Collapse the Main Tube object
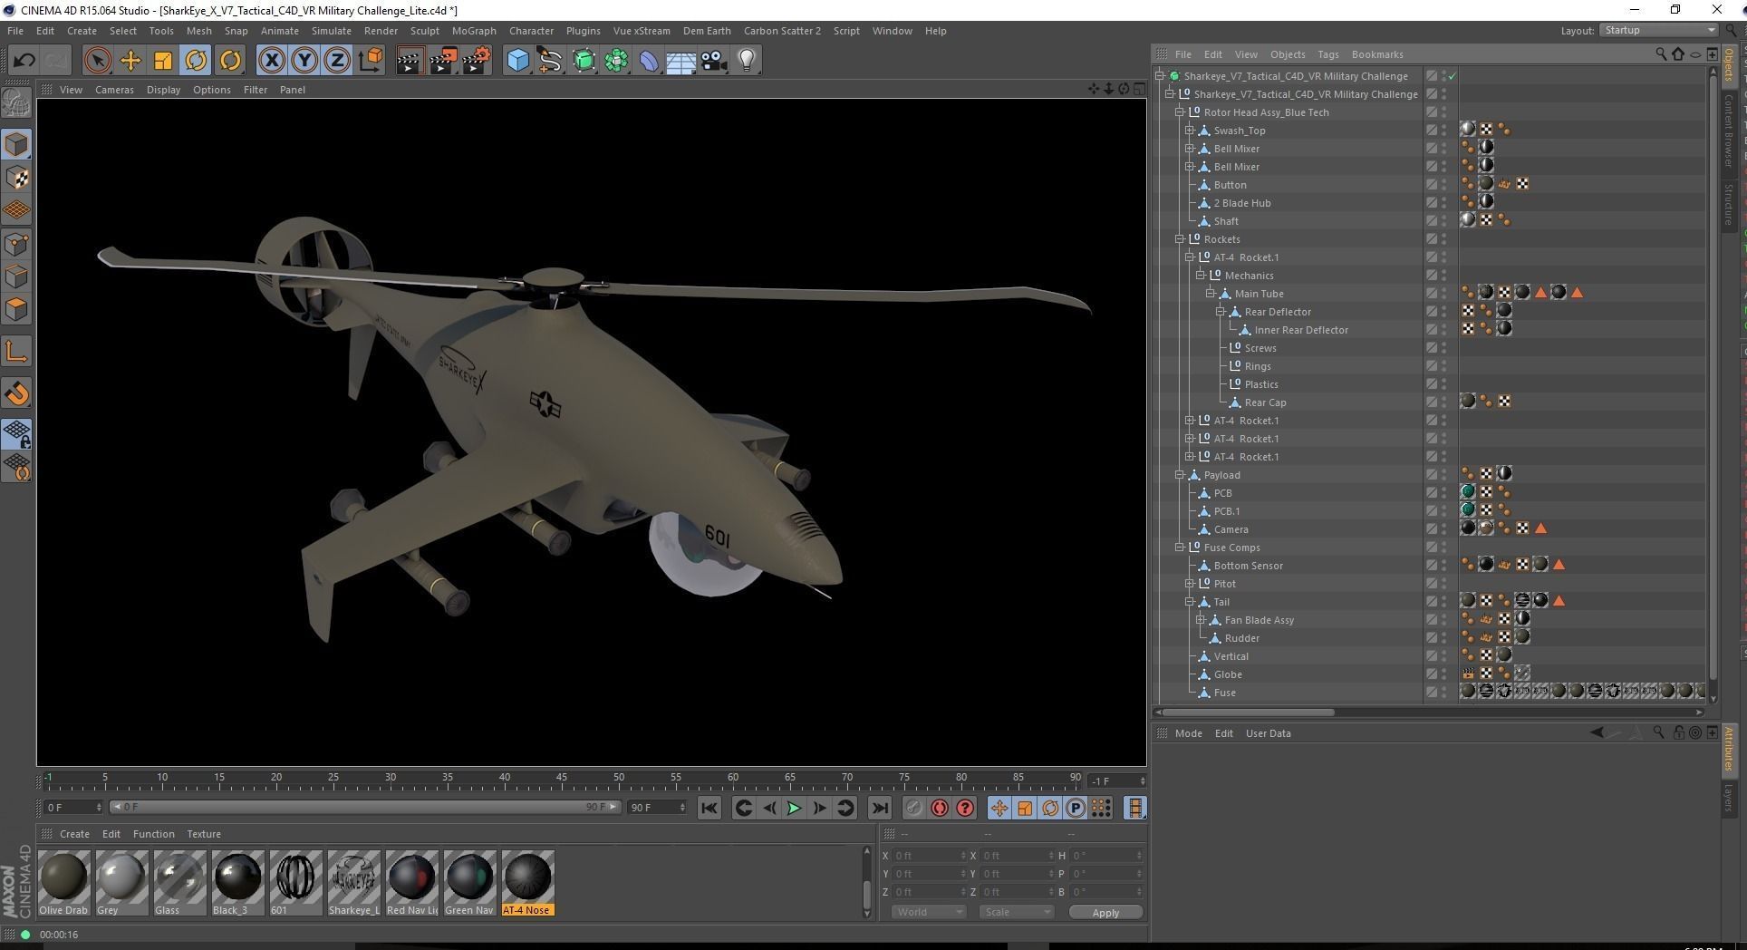 tap(1210, 294)
